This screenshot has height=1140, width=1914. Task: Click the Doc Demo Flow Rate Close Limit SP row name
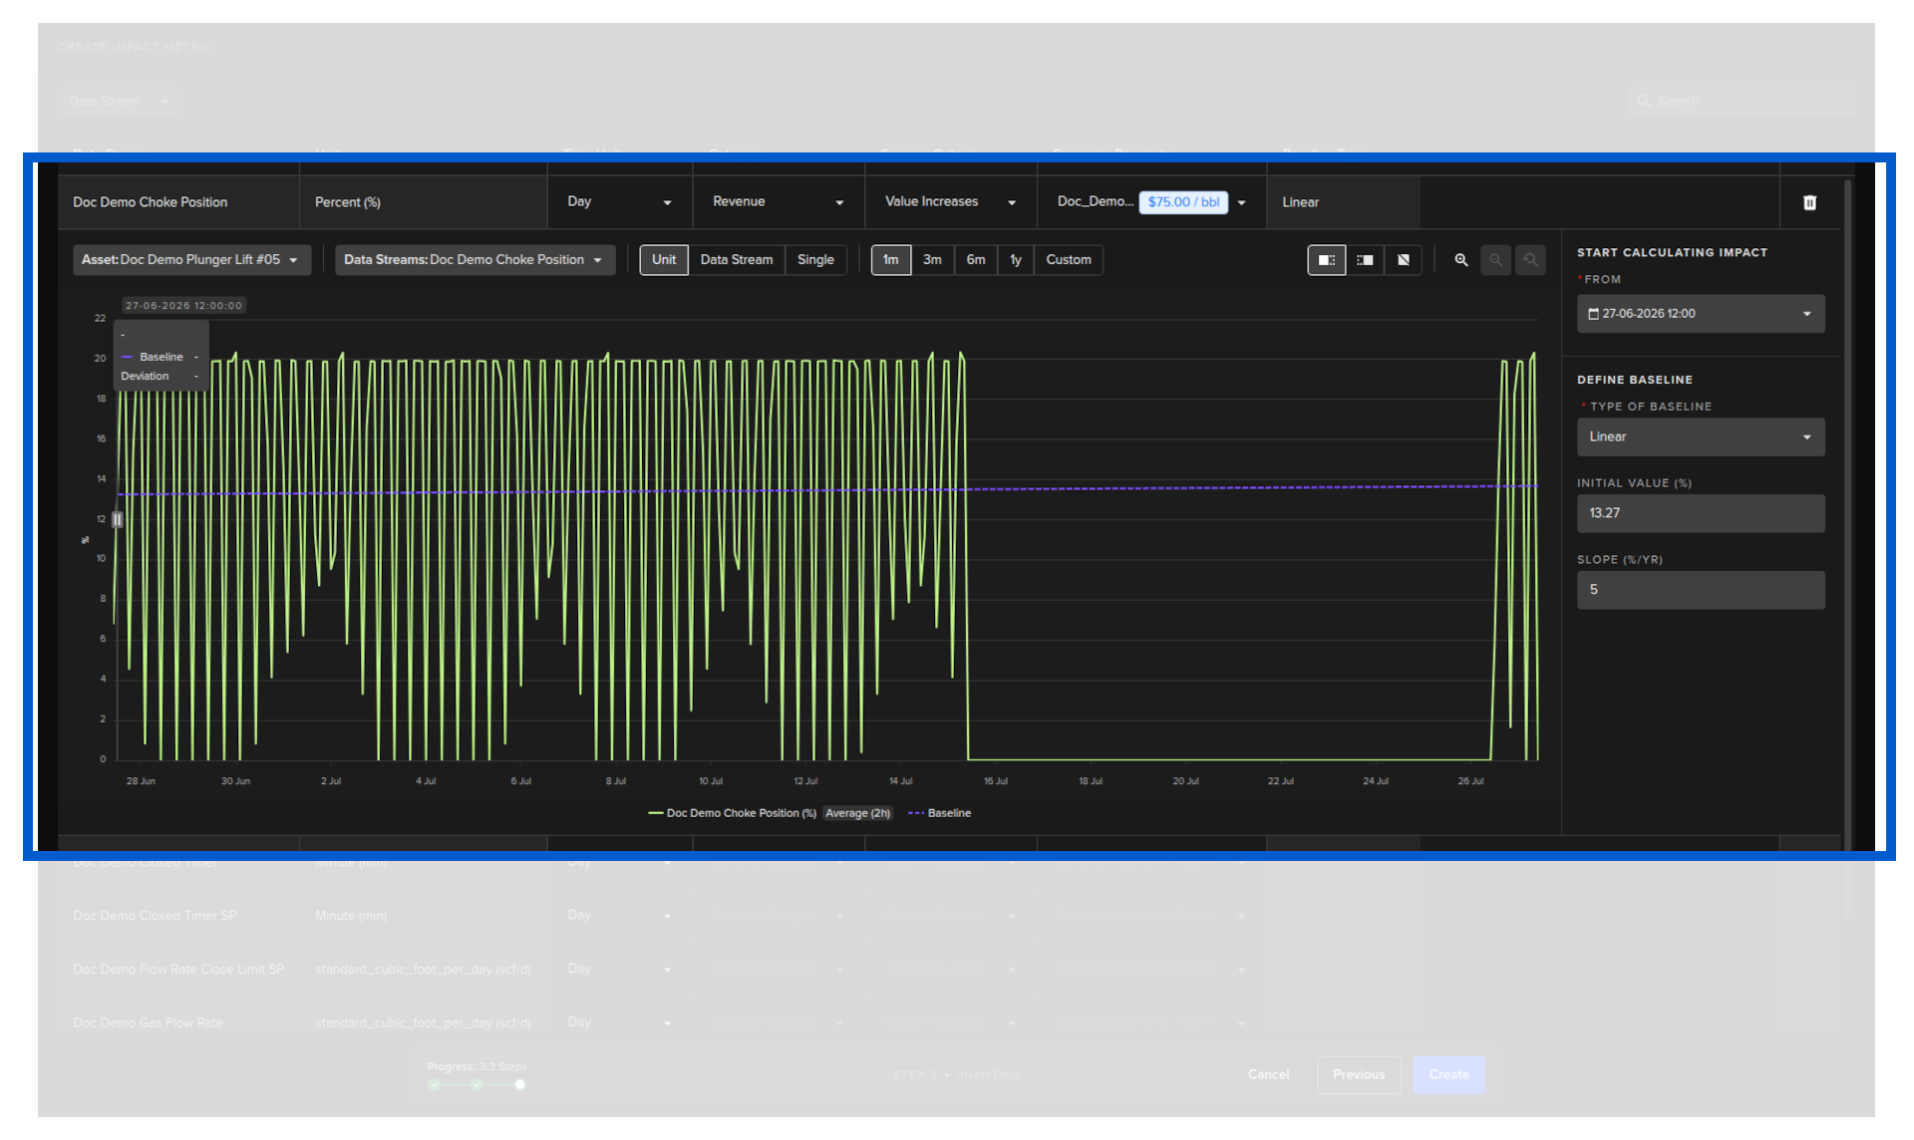pos(178,970)
